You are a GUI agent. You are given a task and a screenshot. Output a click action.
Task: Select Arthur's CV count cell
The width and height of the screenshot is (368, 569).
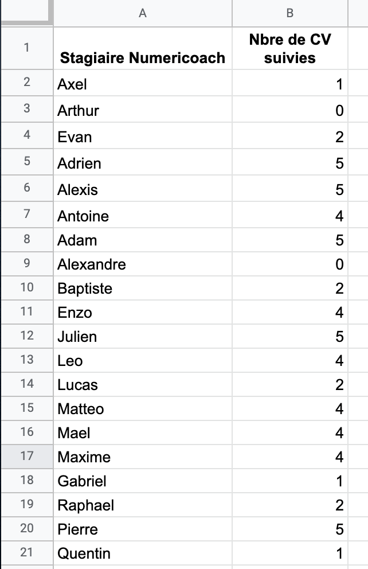click(x=289, y=109)
